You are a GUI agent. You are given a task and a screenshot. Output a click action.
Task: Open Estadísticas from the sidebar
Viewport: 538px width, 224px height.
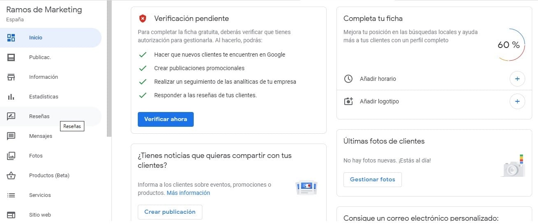point(51,97)
